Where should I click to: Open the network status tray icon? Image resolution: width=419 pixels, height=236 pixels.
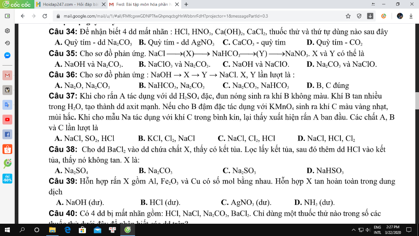[361, 230]
